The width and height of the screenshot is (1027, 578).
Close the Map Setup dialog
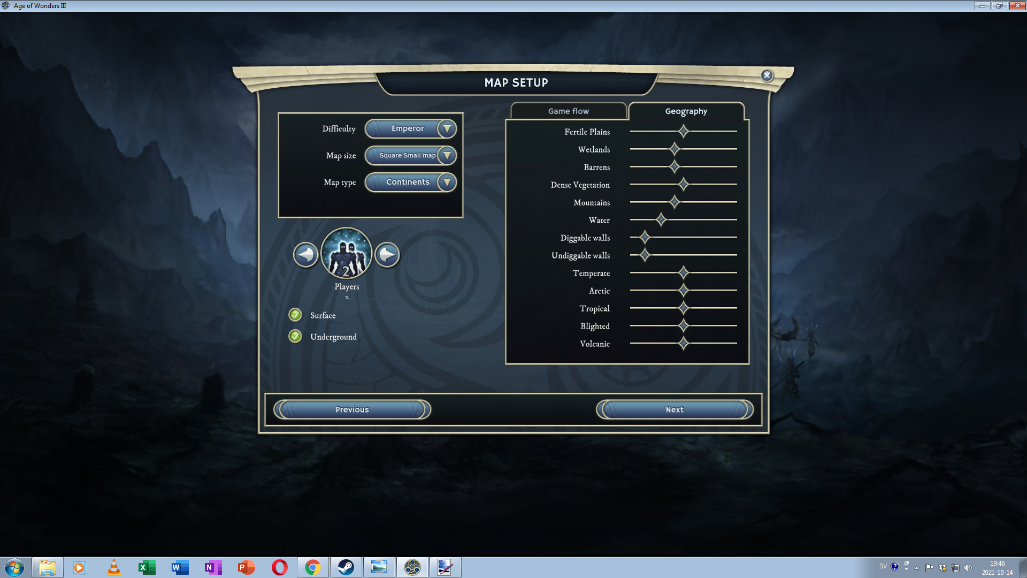pyautogui.click(x=767, y=75)
